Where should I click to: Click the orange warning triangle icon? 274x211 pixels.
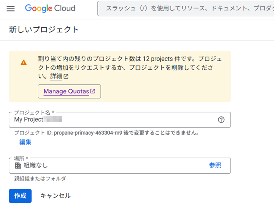[23, 62]
